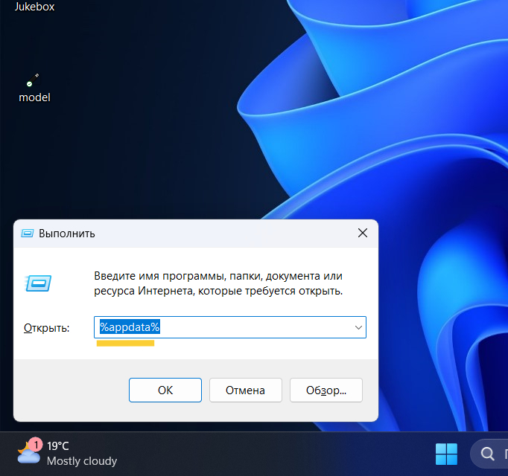This screenshot has width=508, height=476.
Task: Open the Windows Start menu
Action: pos(446,454)
